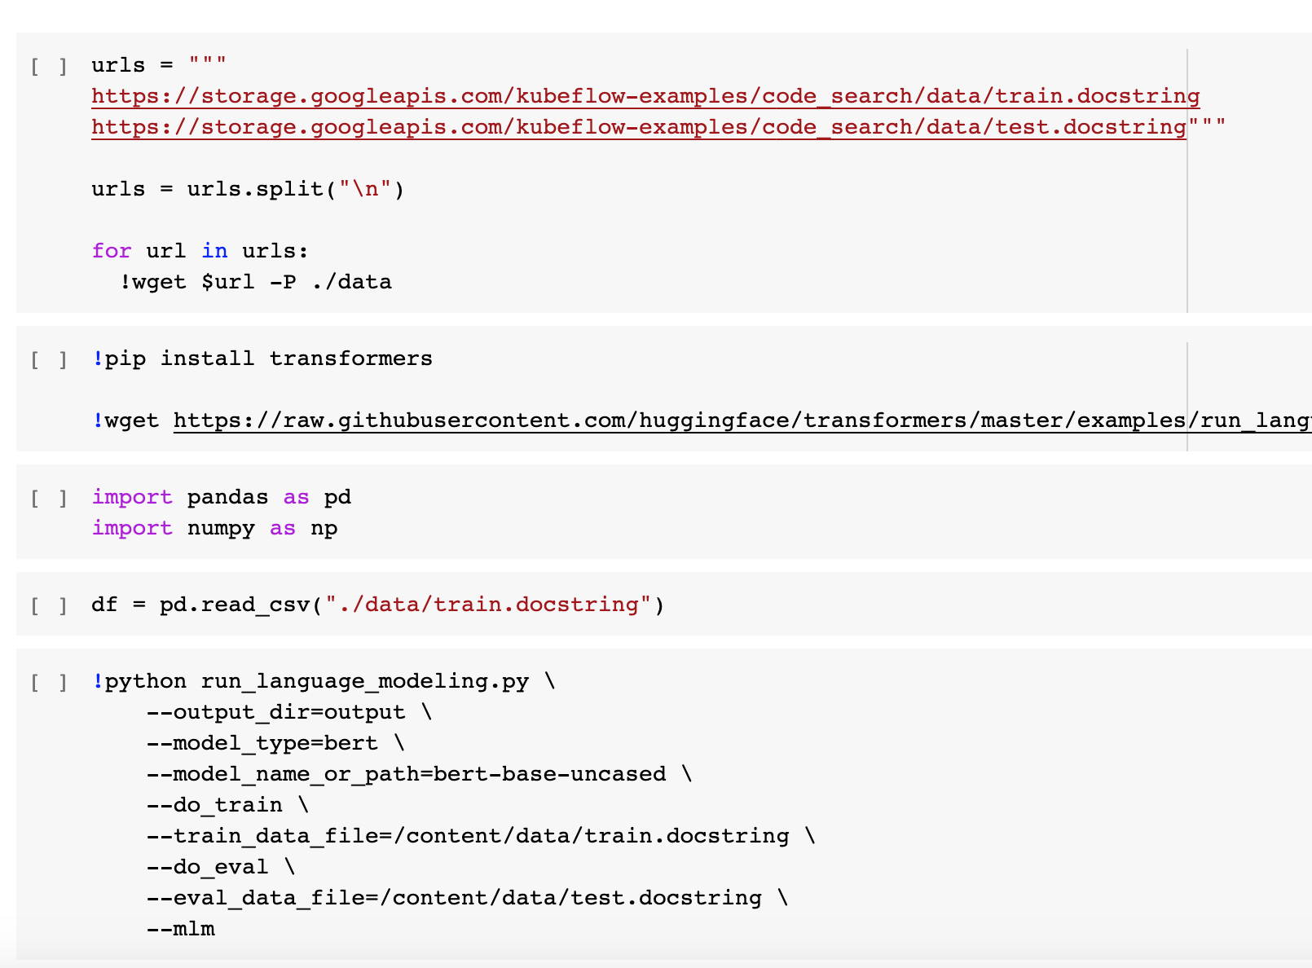
Task: Click the --model_name_or_path=bert-base-uncased argument
Action: [406, 774]
